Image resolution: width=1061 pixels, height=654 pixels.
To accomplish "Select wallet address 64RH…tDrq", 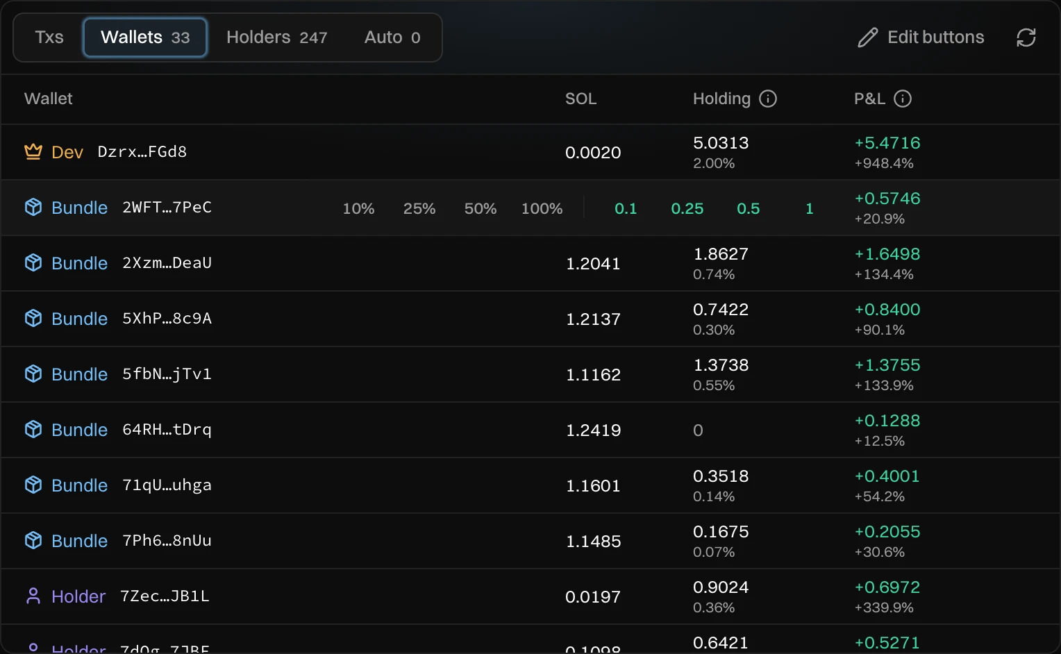I will [167, 429].
